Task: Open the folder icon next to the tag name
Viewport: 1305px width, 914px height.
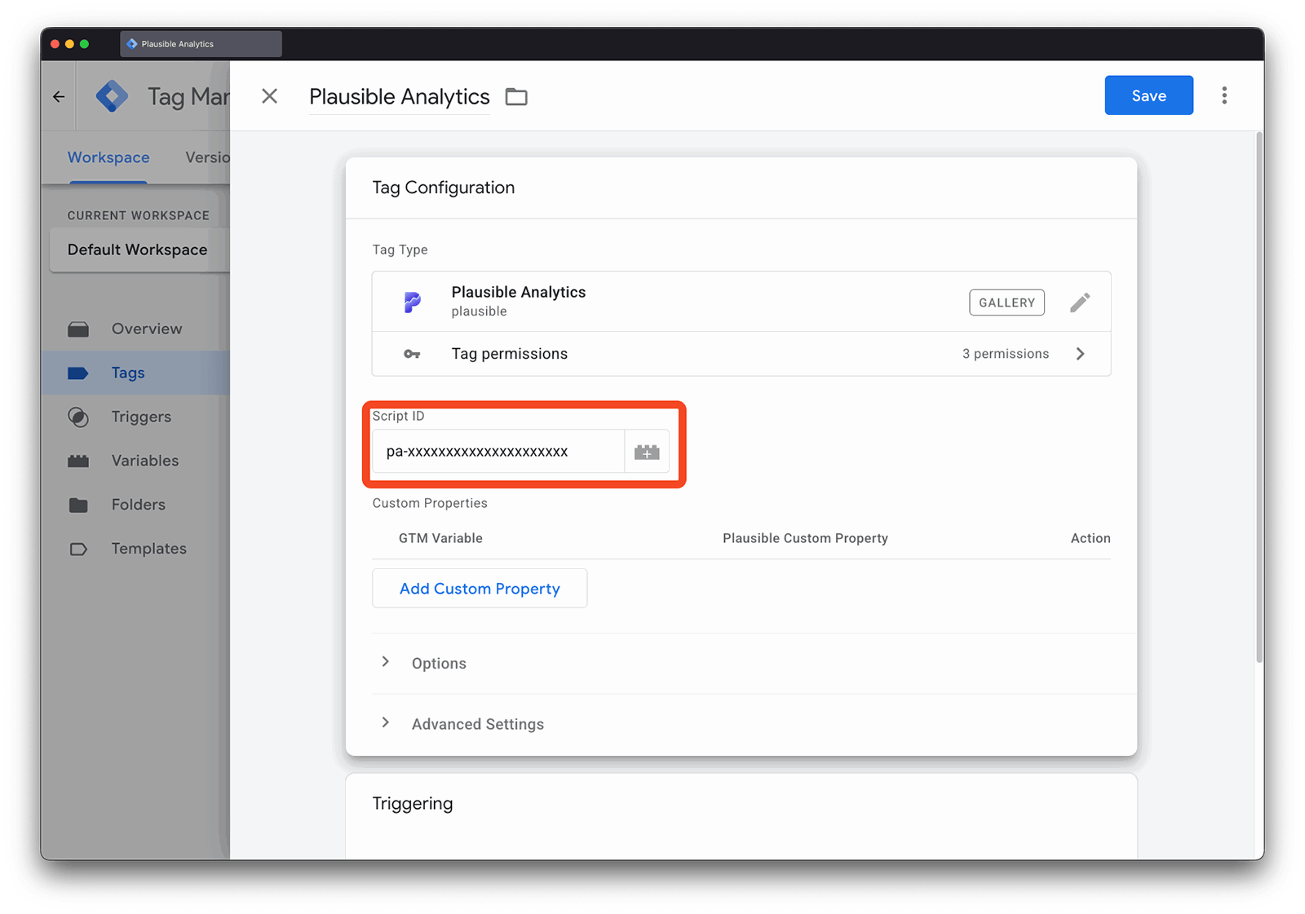Action: (x=515, y=96)
